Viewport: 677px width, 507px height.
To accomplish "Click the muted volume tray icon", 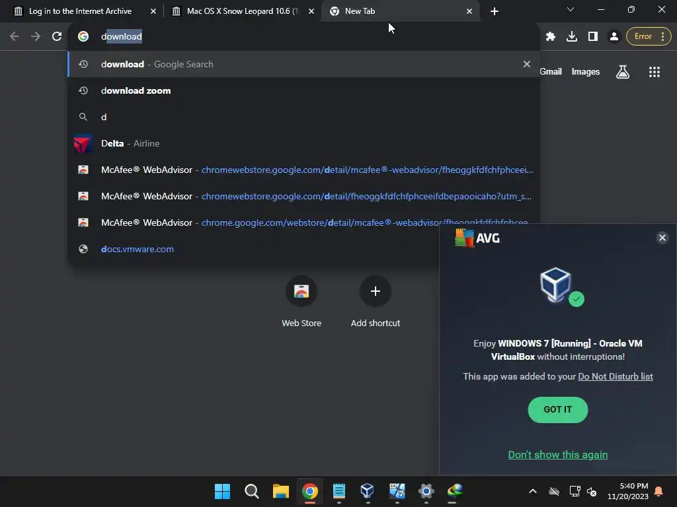I will pos(592,491).
